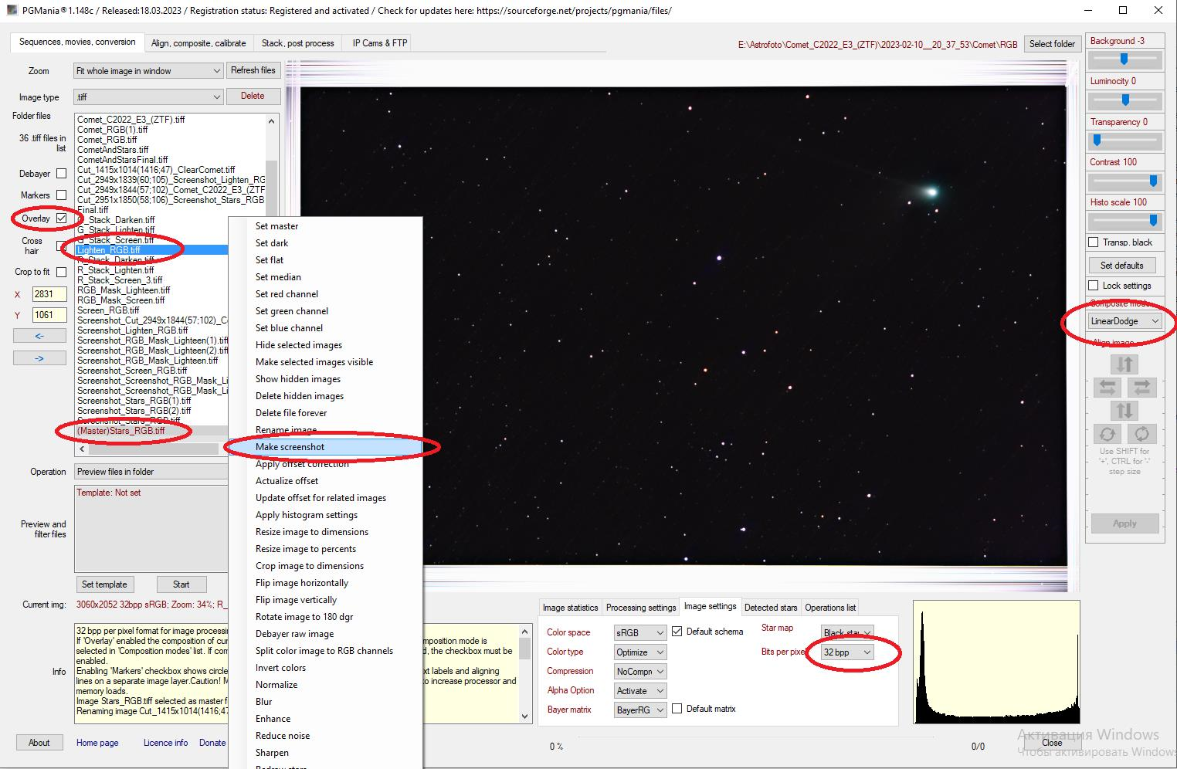The height and width of the screenshot is (769, 1177).
Task: Click the shift image up align arrows icon
Action: pyautogui.click(x=1124, y=364)
